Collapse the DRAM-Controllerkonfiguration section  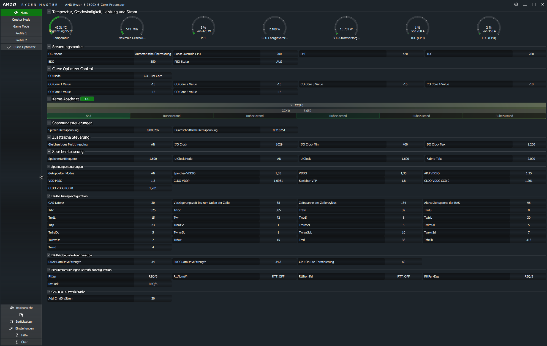(x=49, y=255)
